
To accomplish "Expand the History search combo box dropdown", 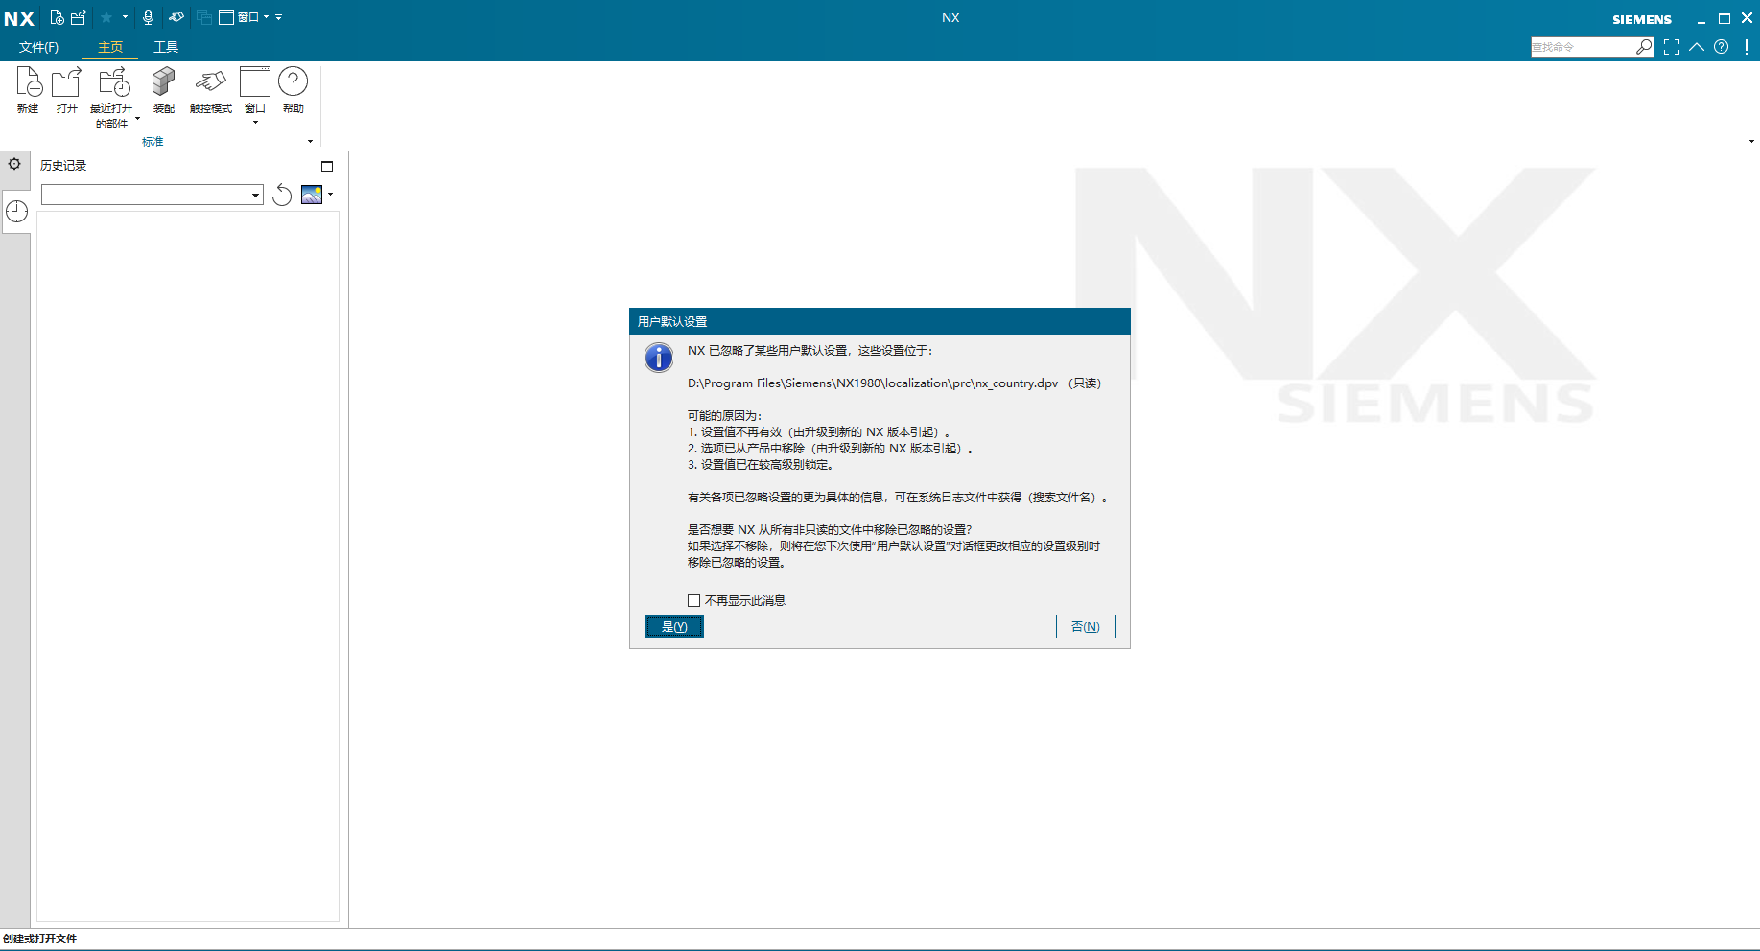I will [x=254, y=195].
